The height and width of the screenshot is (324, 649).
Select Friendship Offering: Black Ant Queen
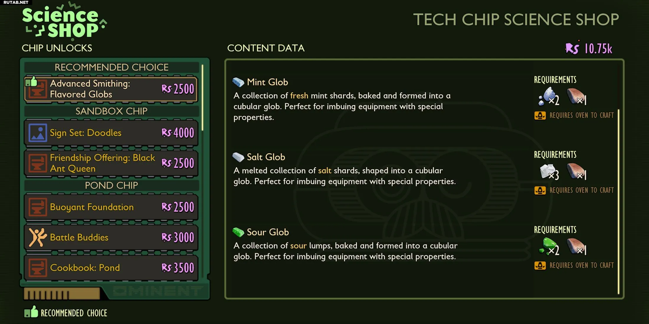111,163
